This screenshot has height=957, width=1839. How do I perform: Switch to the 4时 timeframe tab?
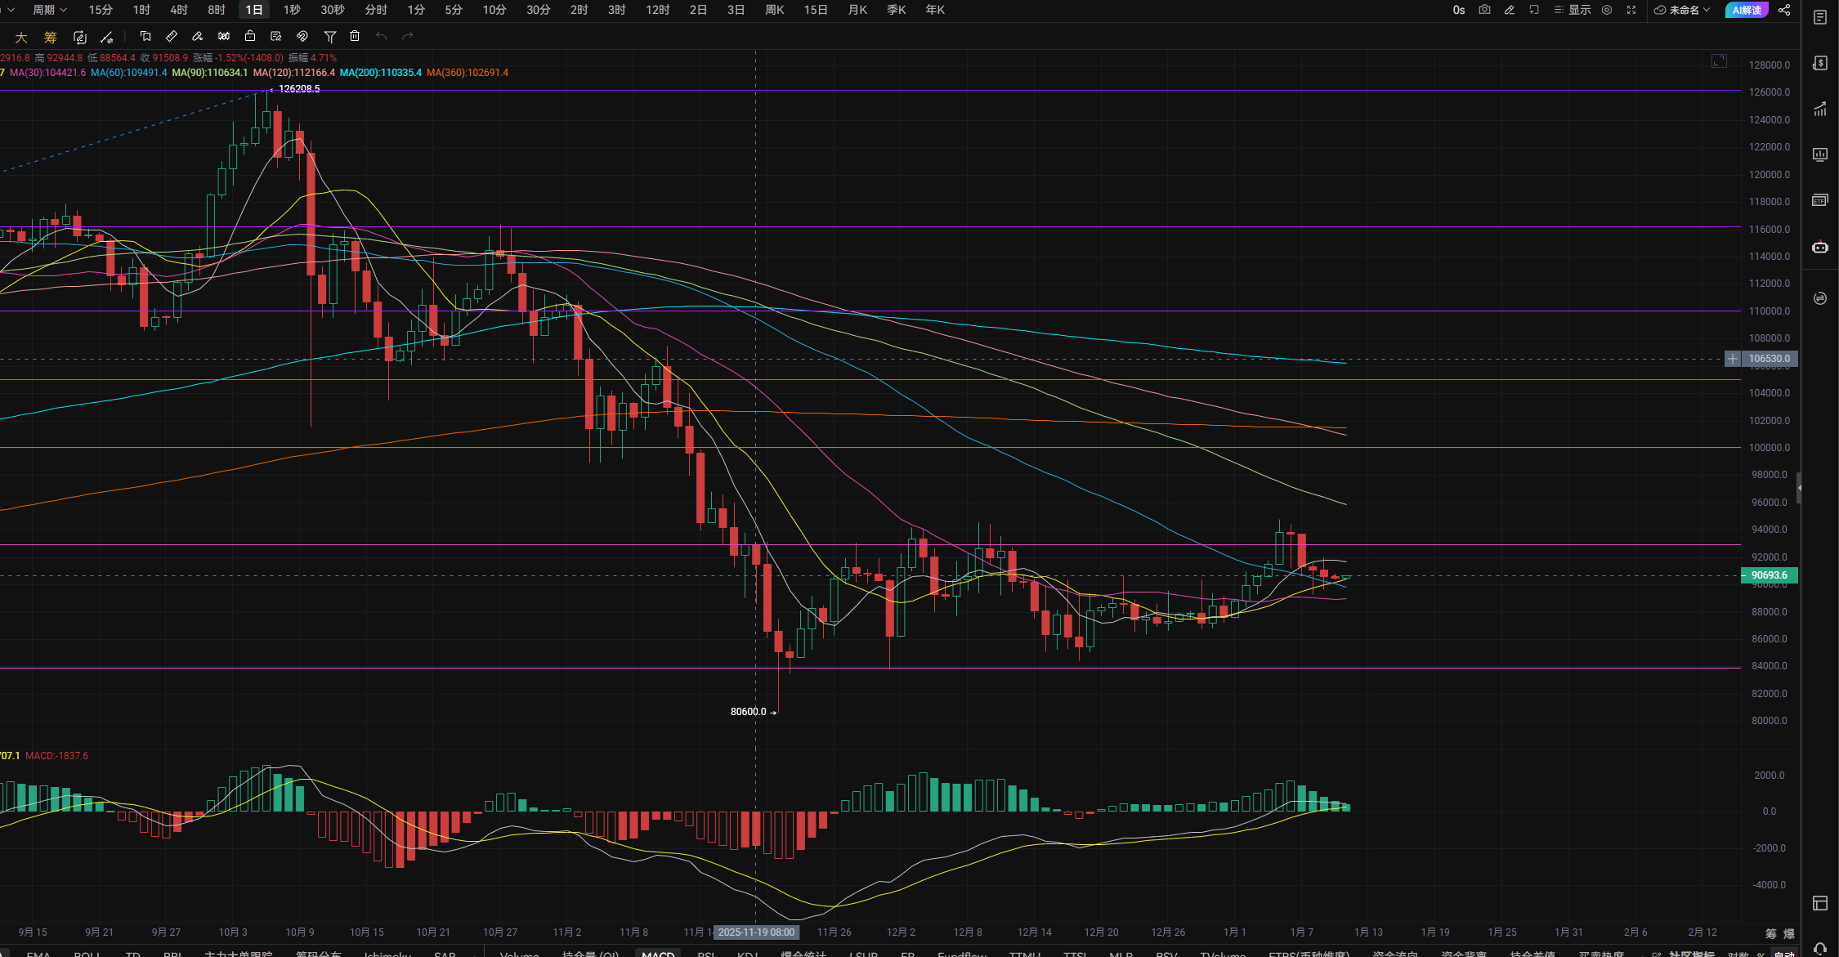pyautogui.click(x=179, y=10)
